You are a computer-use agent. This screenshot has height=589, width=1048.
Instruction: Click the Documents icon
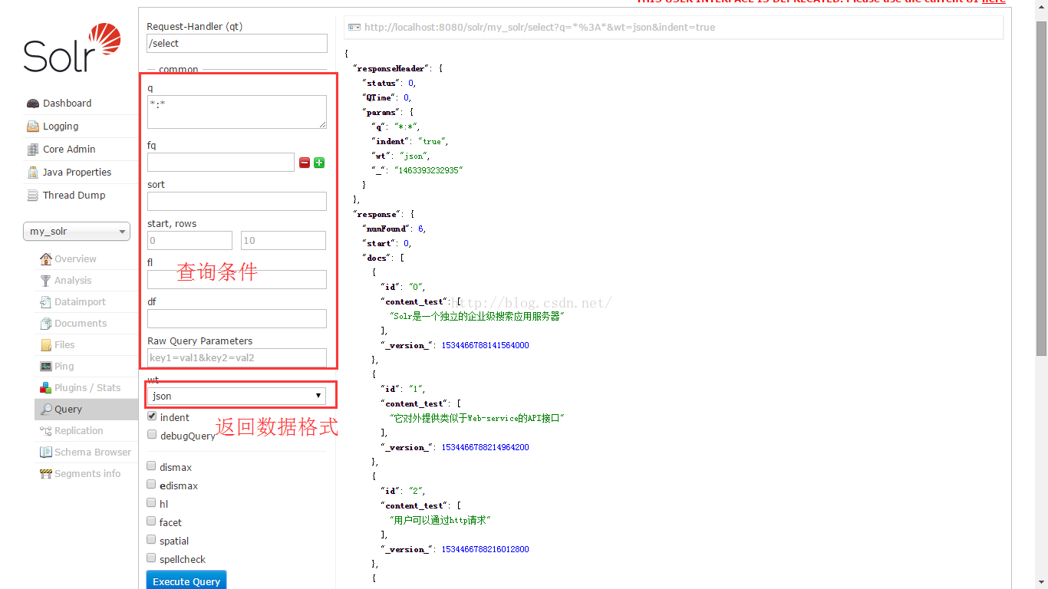(46, 324)
